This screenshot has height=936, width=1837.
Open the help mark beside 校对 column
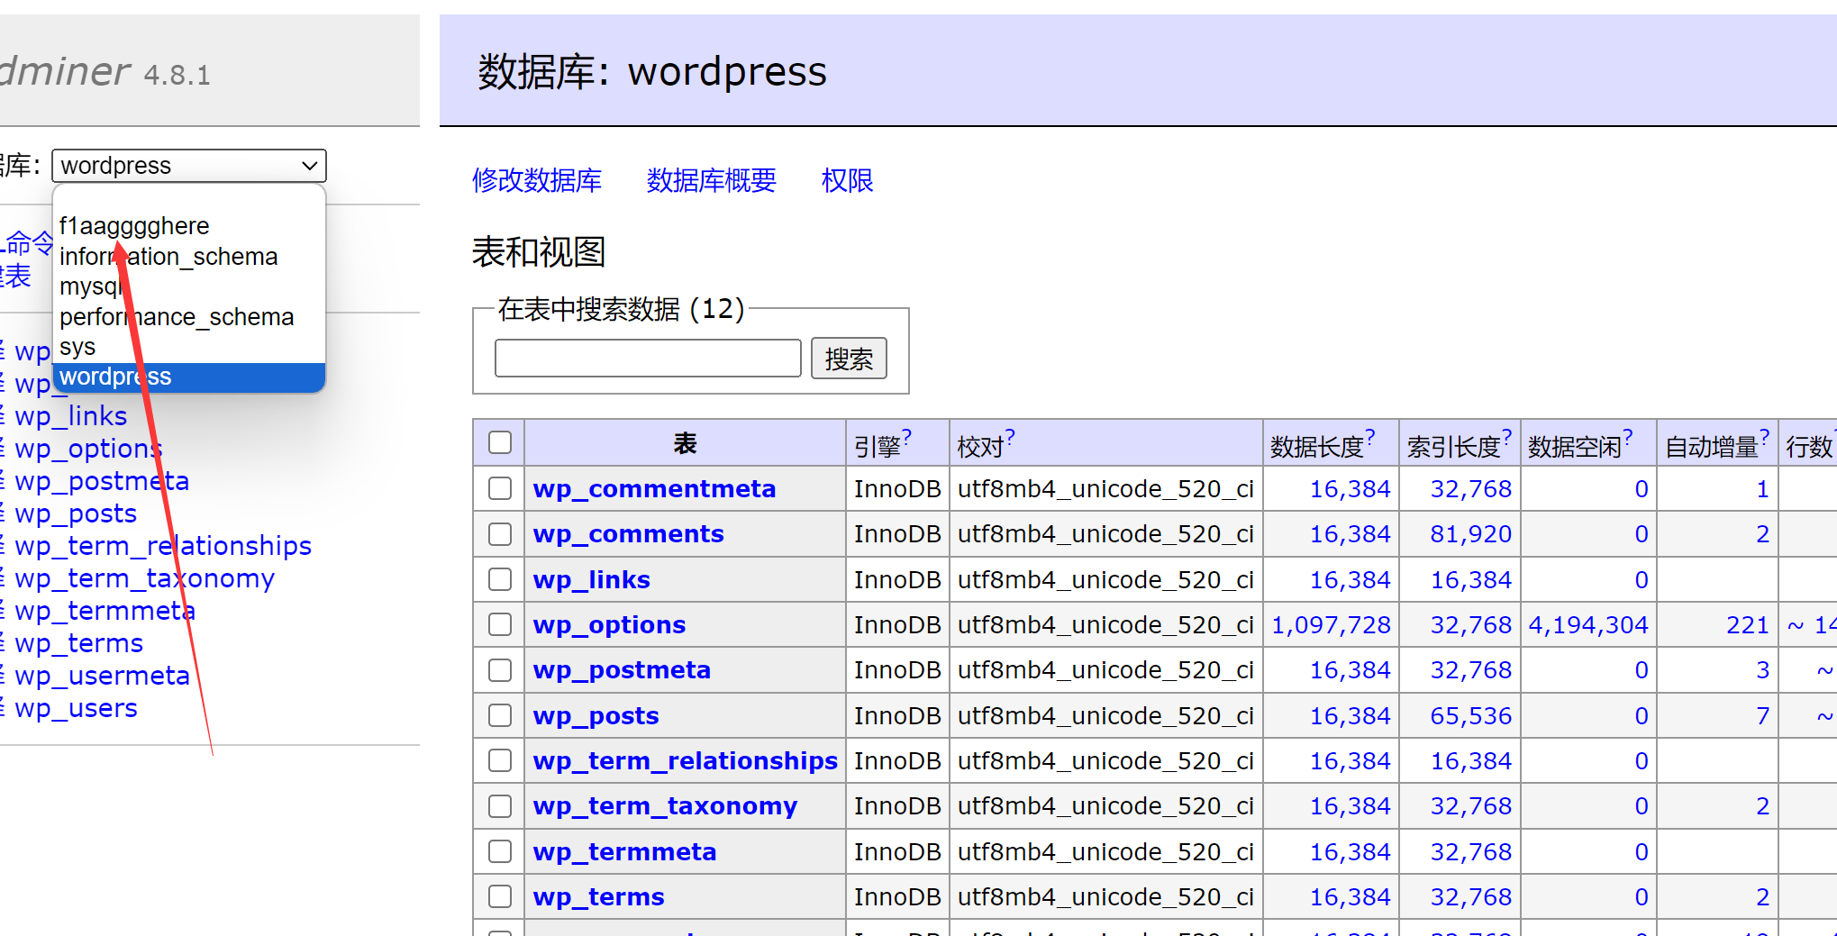click(x=1010, y=436)
